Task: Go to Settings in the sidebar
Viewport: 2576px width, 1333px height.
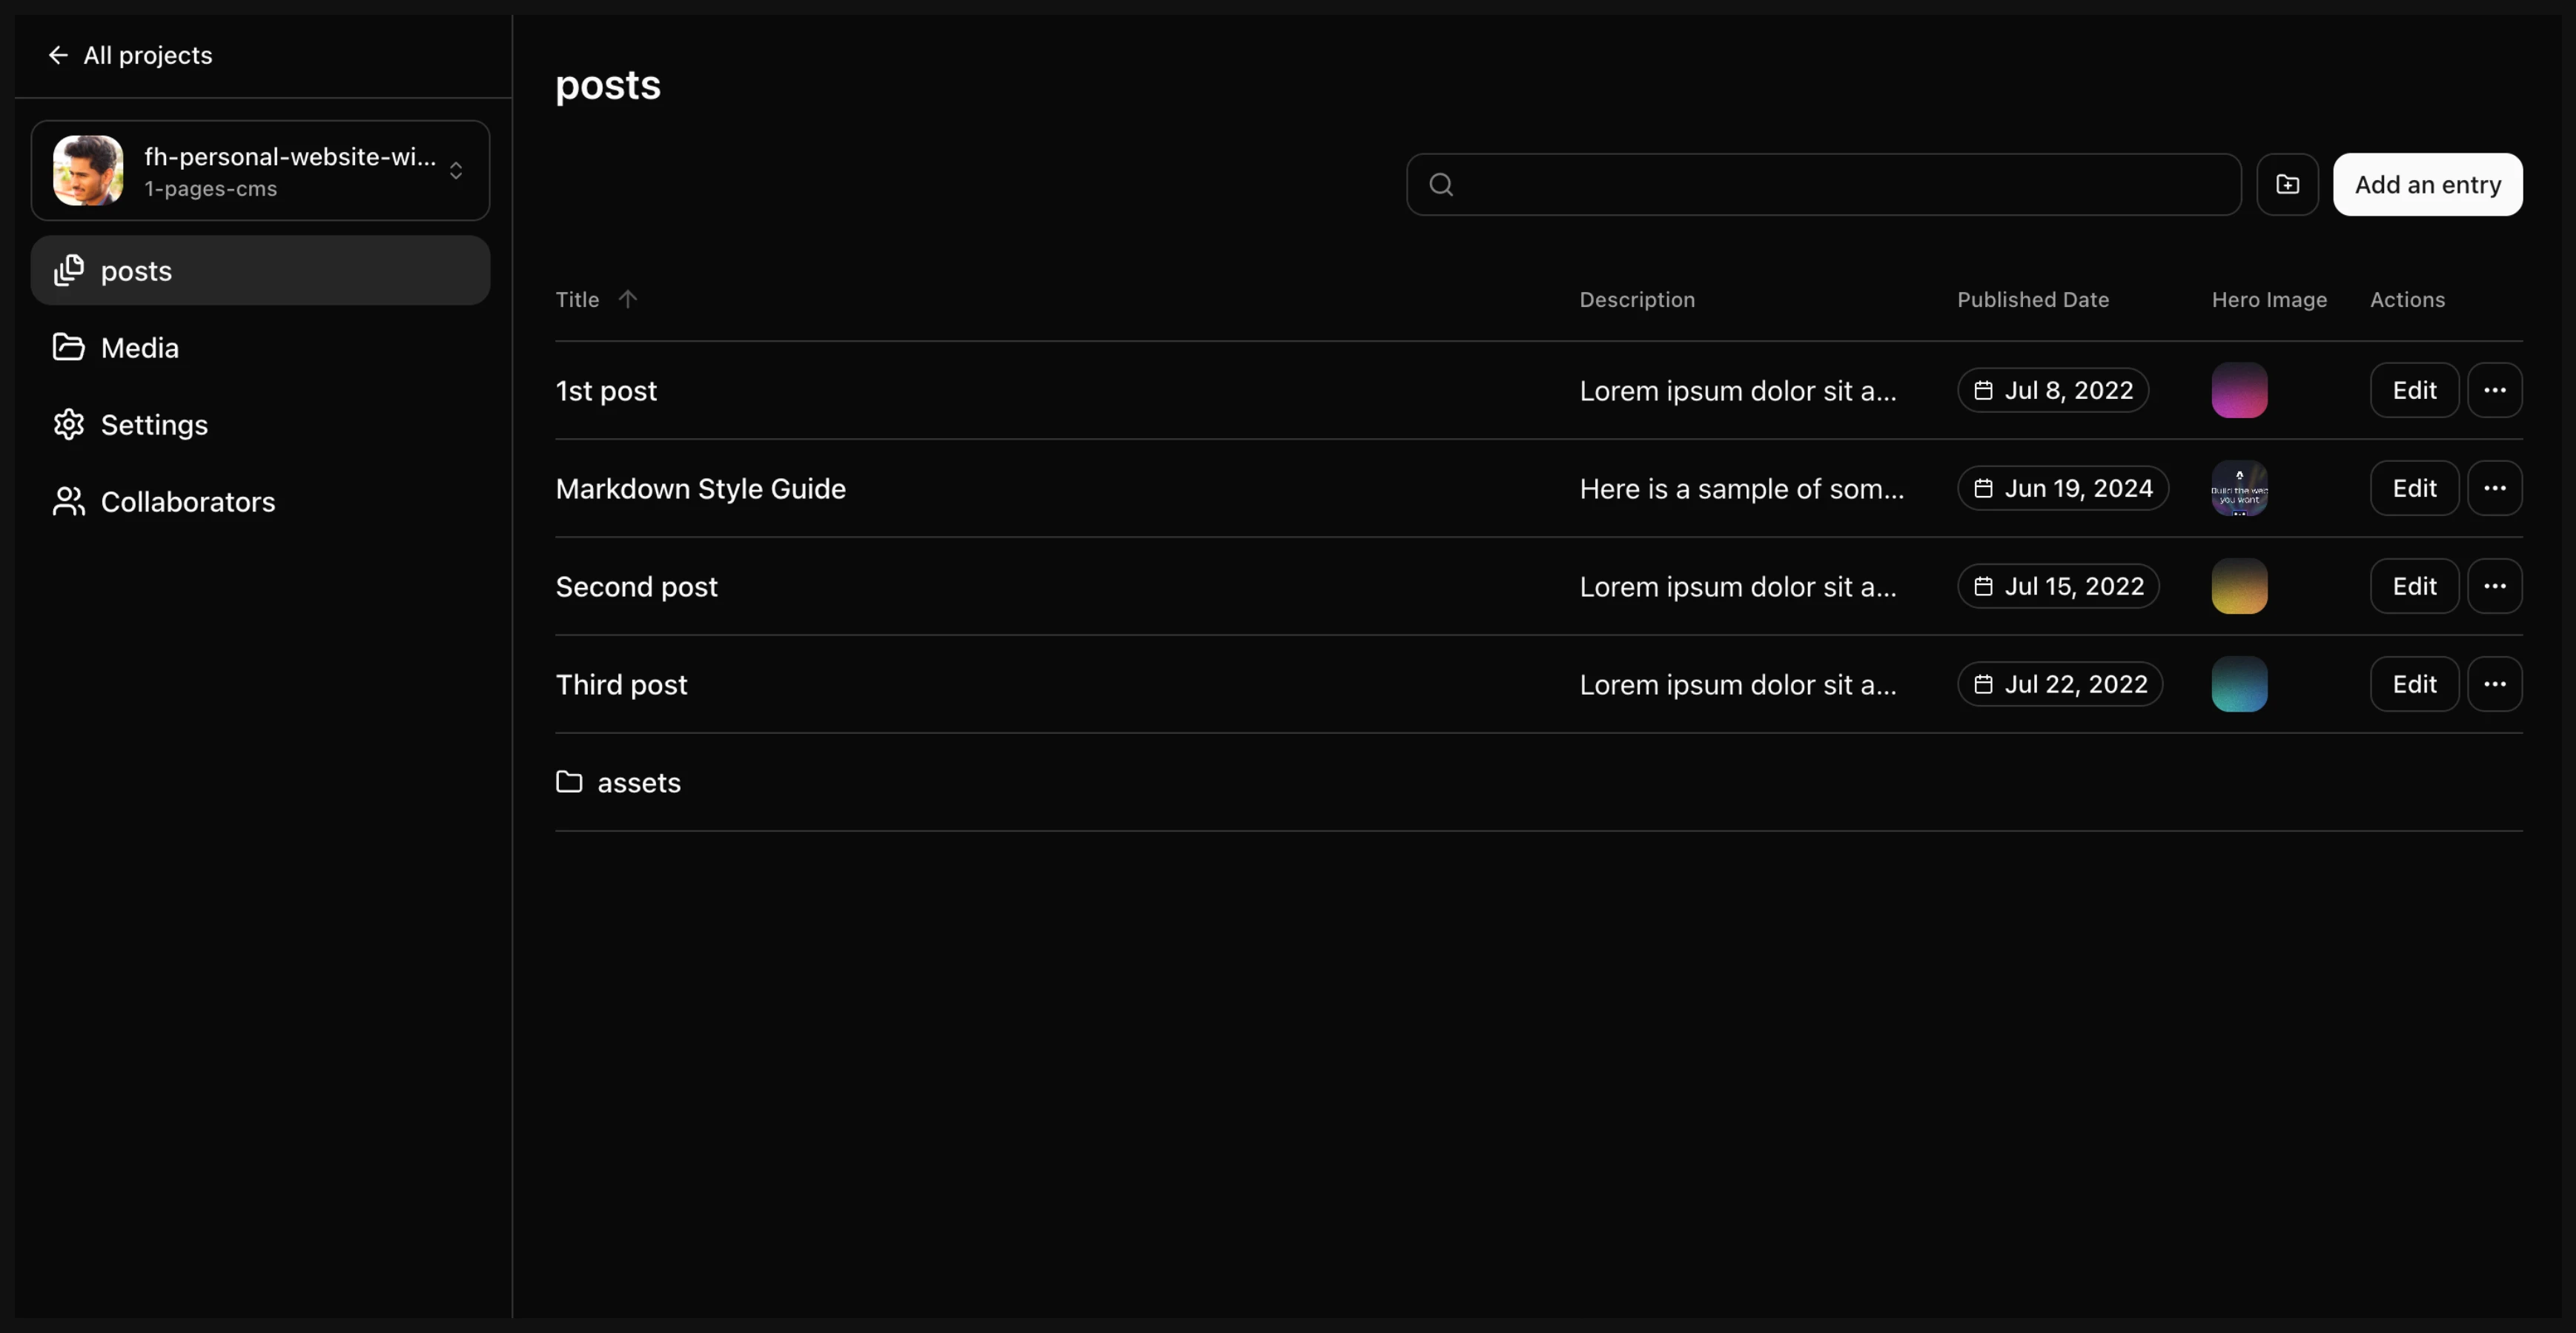Action: pos(154,425)
